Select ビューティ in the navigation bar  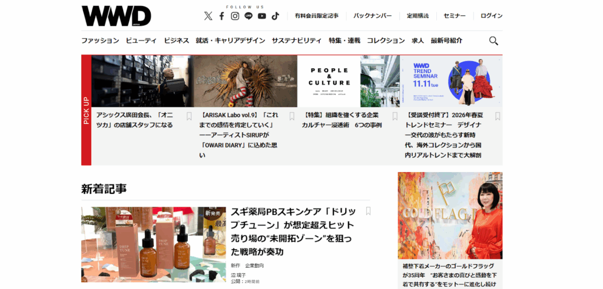click(x=141, y=41)
